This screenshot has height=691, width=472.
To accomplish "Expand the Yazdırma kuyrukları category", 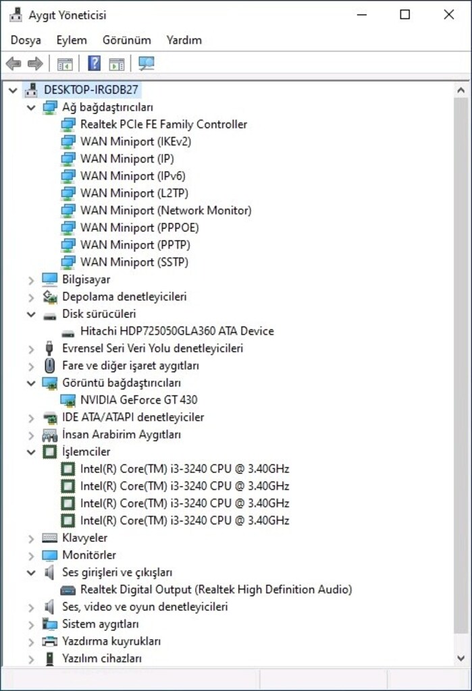I will [x=31, y=642].
